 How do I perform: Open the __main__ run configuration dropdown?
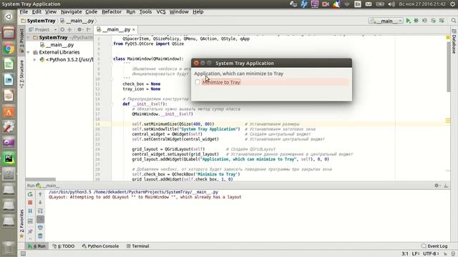[386, 21]
